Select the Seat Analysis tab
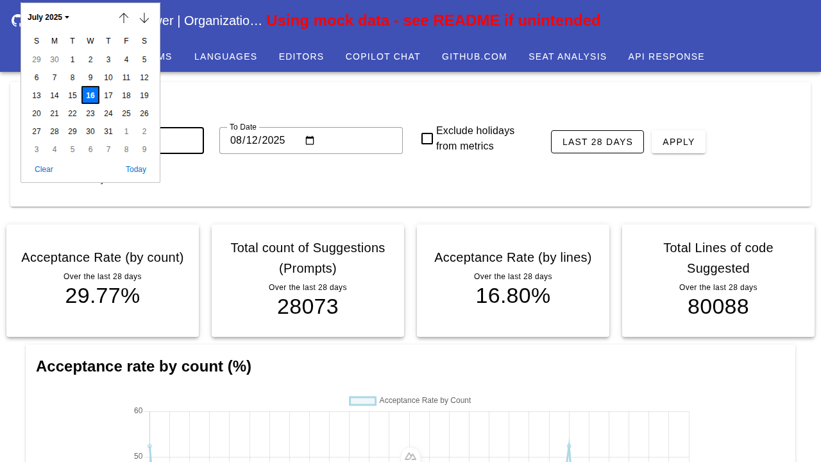Viewport: 821px width, 462px height. coord(568,56)
